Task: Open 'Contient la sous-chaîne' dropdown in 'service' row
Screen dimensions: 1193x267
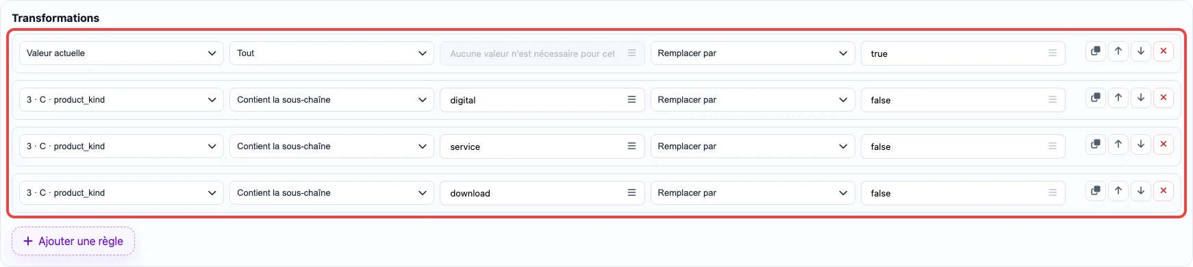Action: [x=331, y=147]
